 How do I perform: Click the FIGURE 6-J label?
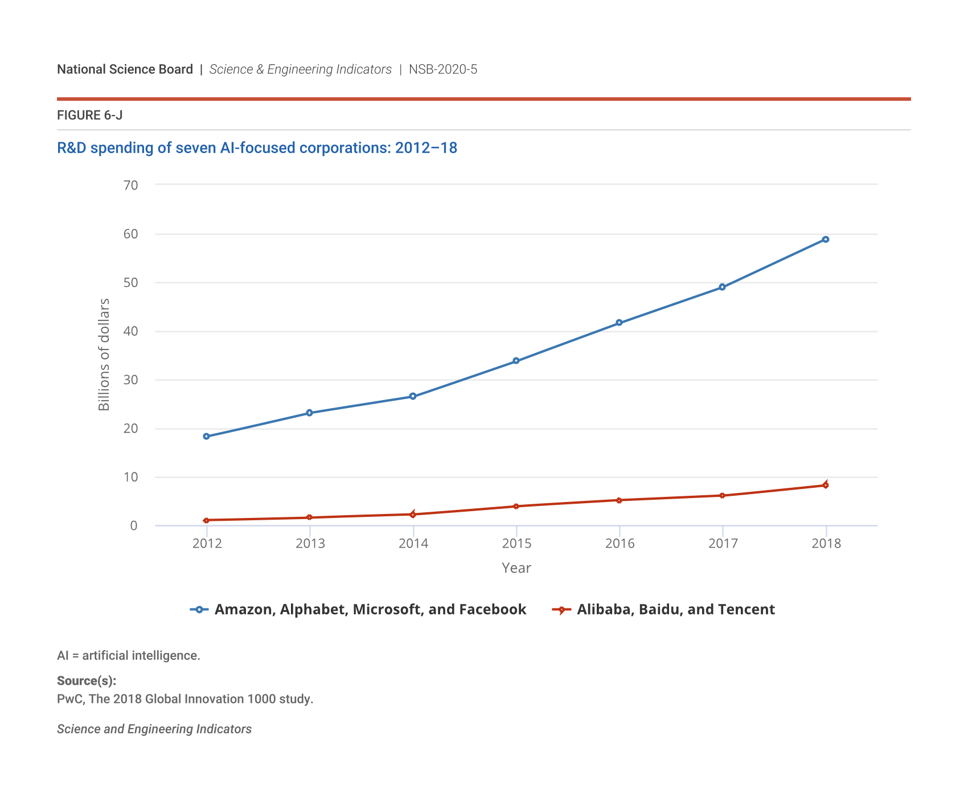[x=89, y=116]
